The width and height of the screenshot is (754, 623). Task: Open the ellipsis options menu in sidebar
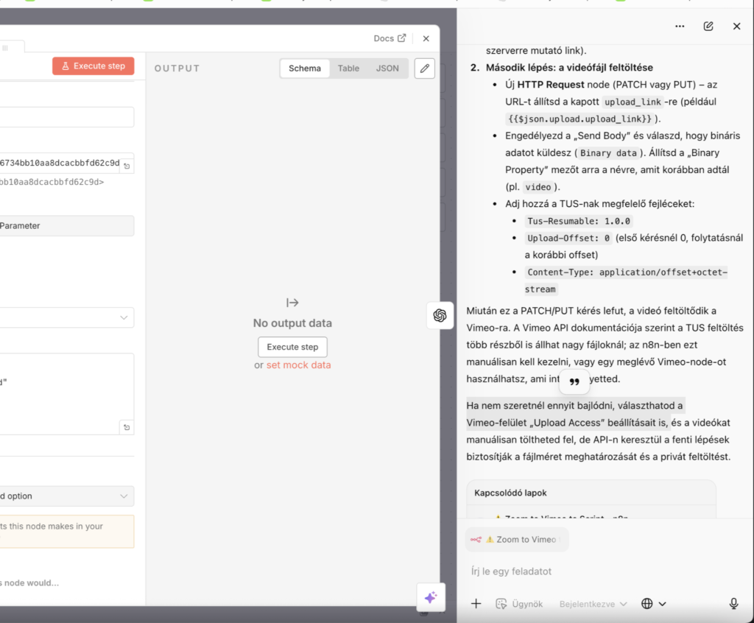680,26
